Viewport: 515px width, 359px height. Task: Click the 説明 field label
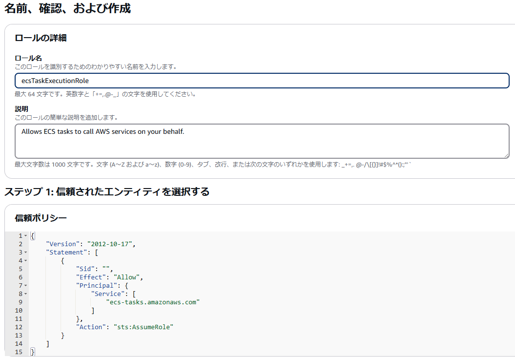pyautogui.click(x=21, y=109)
